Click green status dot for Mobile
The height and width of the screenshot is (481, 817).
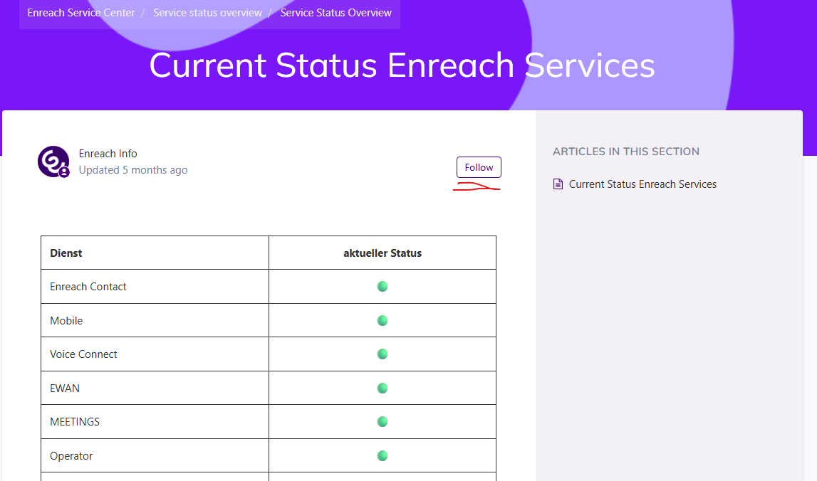point(383,321)
